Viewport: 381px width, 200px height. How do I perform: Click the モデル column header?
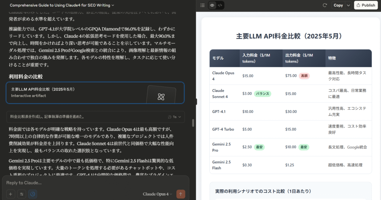pyautogui.click(x=224, y=58)
